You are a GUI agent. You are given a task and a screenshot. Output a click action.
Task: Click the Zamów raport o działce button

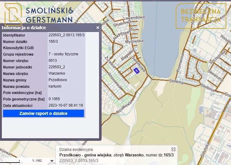click(x=43, y=113)
